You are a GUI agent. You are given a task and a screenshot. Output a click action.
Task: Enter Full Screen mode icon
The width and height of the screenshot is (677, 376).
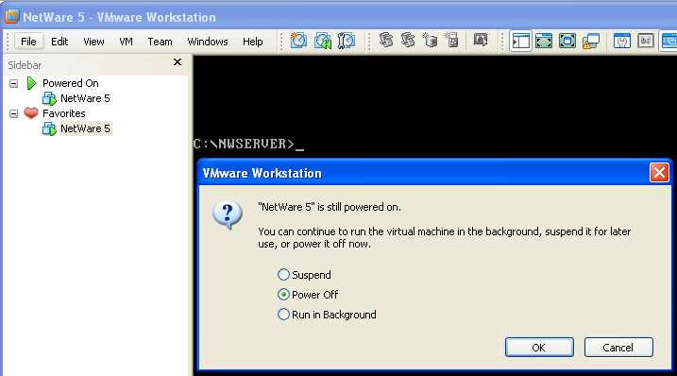(567, 41)
